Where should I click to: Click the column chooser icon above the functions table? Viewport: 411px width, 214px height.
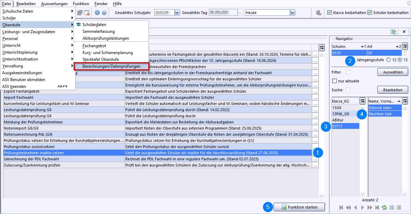(x=322, y=48)
